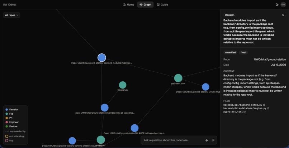Click the PR orange legend swatch
Viewport: 289px width, 148px height.
7,118
